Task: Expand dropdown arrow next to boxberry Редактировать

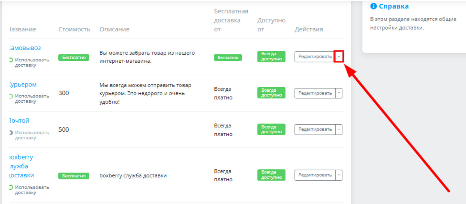Action: click(x=339, y=175)
